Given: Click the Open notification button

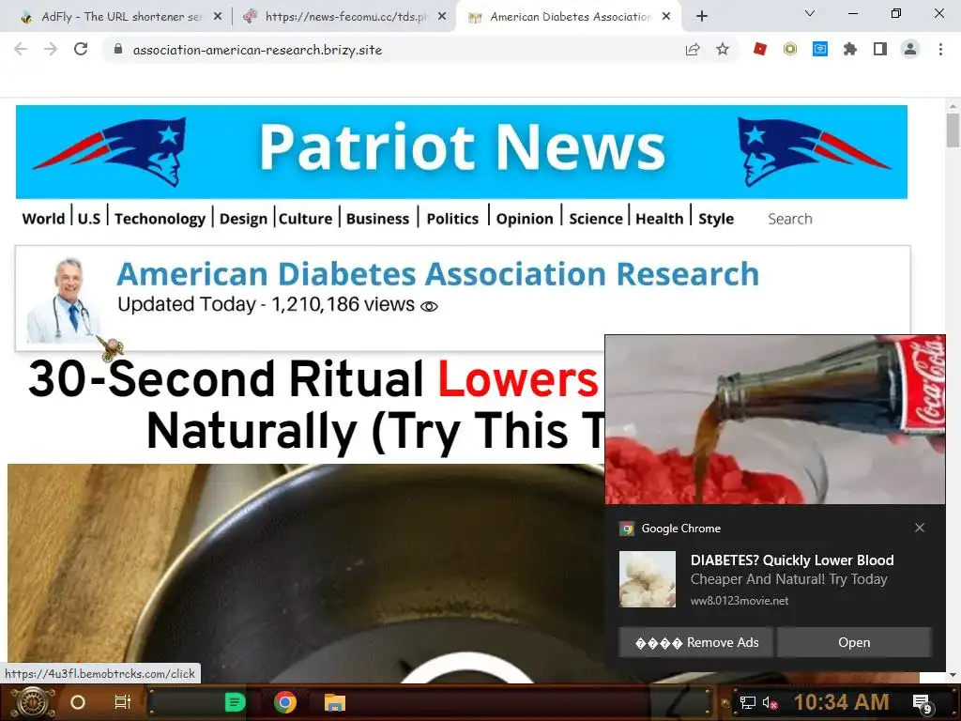Looking at the screenshot, I should [x=854, y=642].
